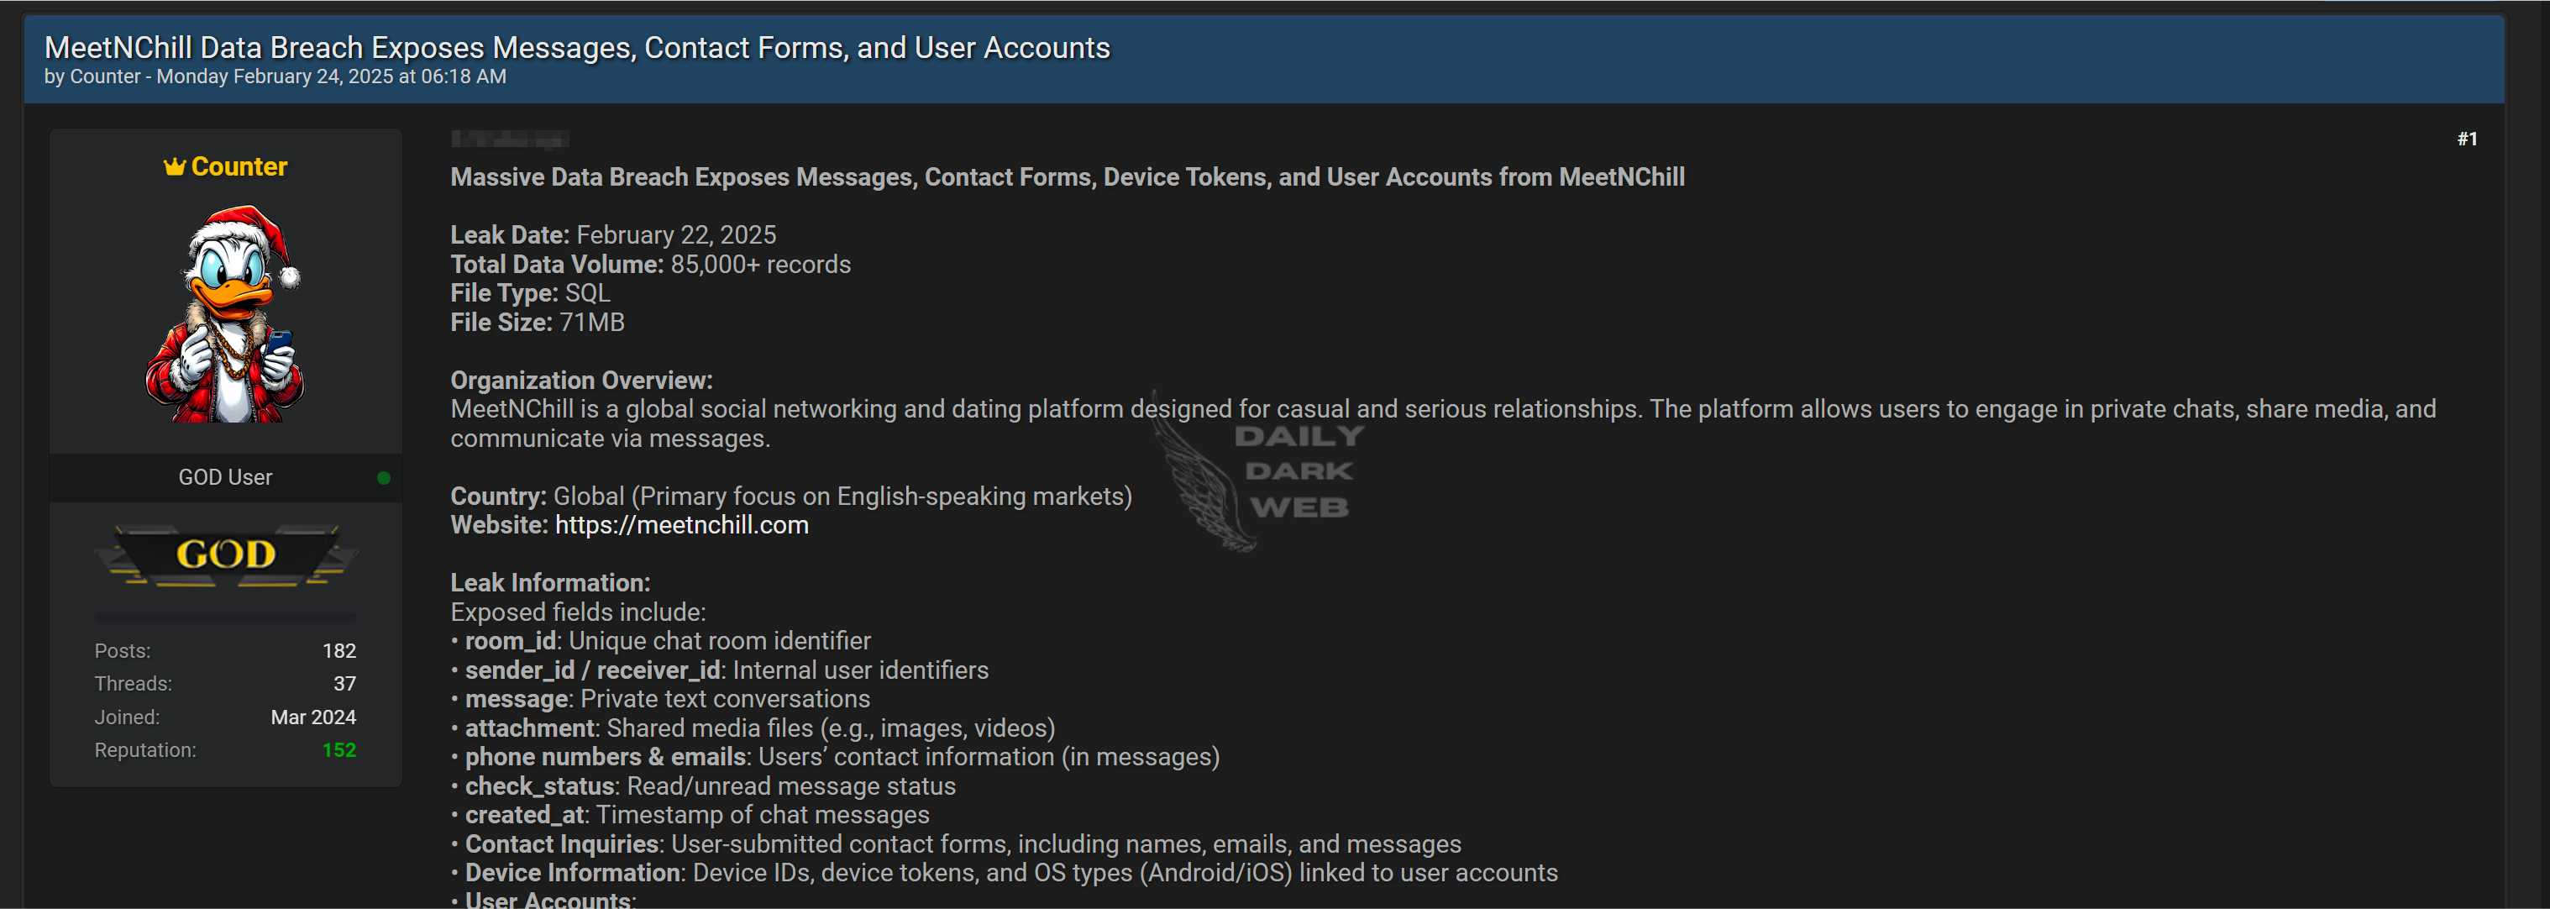Open the https://meetnchill.com website link
The image size is (2550, 909).
click(x=681, y=525)
